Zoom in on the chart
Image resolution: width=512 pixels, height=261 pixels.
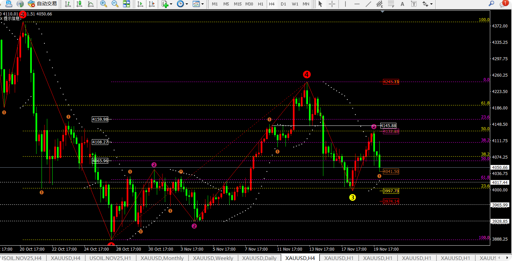coord(104,4)
